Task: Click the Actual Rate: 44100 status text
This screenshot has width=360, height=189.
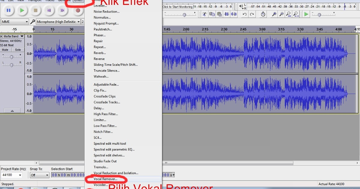Action: tap(331, 184)
